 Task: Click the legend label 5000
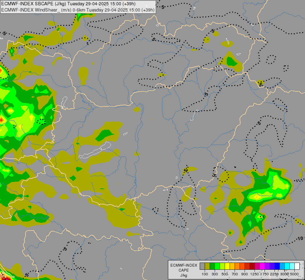pyautogui.click(x=294, y=274)
